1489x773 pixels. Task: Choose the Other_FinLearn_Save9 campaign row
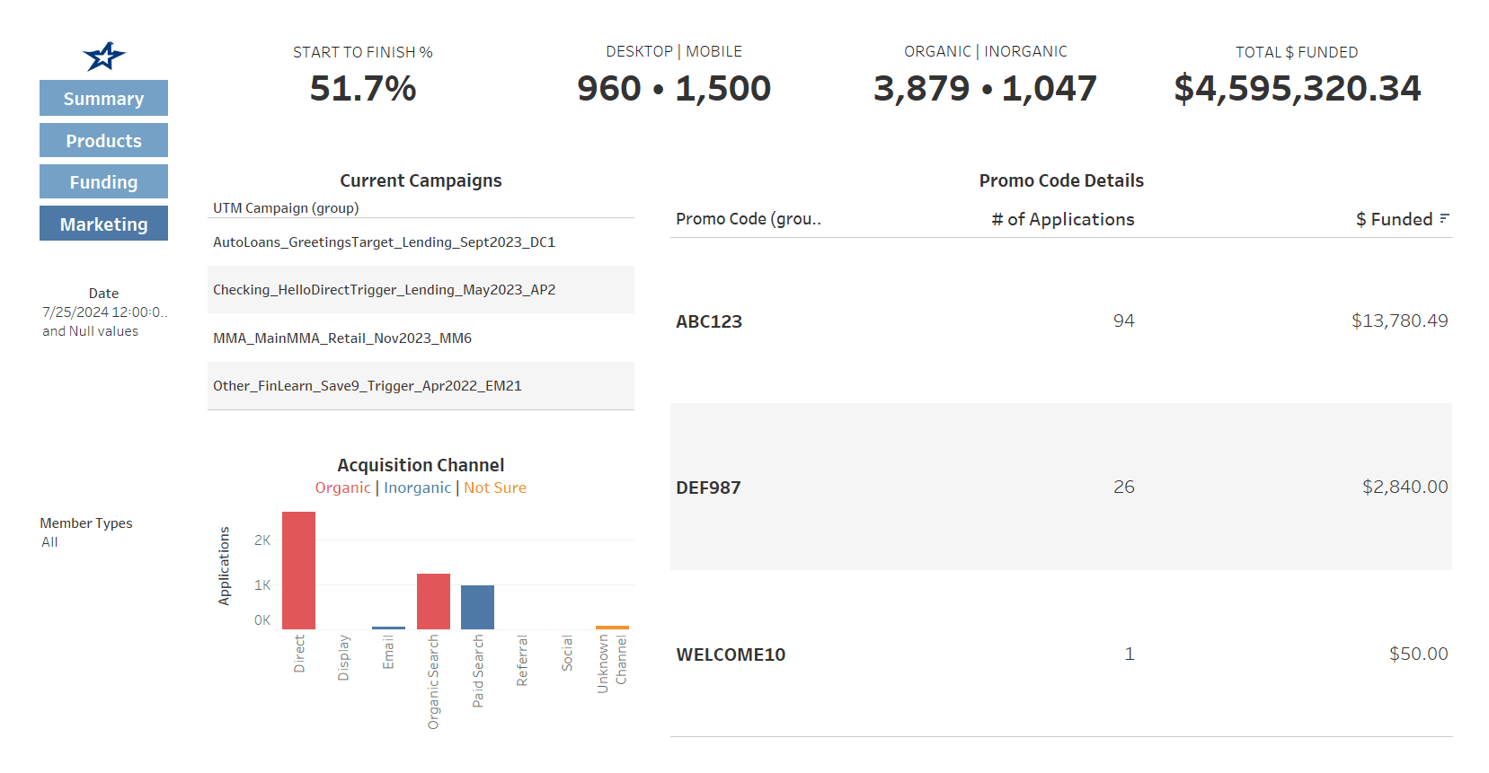(x=367, y=386)
